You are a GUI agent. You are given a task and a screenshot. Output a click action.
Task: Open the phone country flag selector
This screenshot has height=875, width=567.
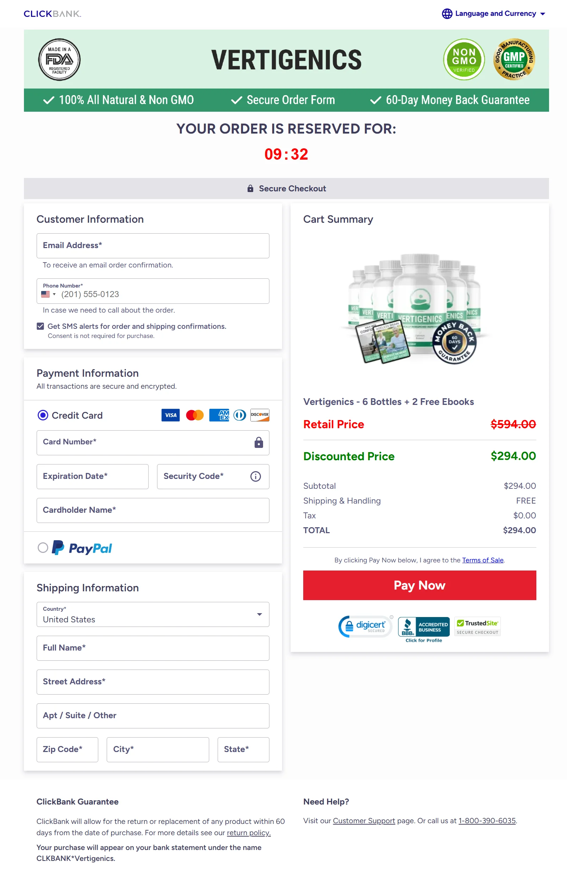(48, 295)
